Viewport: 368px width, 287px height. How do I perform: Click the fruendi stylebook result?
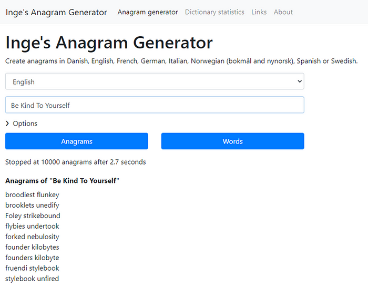click(32, 269)
